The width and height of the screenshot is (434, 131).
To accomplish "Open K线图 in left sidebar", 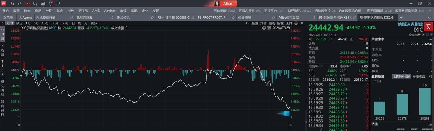I will click(2, 50).
